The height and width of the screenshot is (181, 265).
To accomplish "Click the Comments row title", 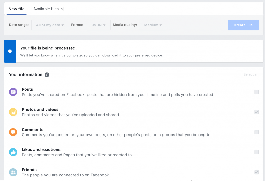I will click(32, 130).
